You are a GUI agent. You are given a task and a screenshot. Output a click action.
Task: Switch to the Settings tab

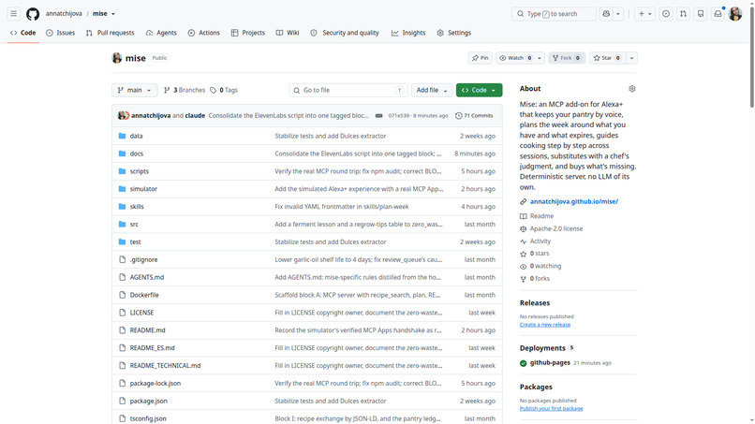454,33
